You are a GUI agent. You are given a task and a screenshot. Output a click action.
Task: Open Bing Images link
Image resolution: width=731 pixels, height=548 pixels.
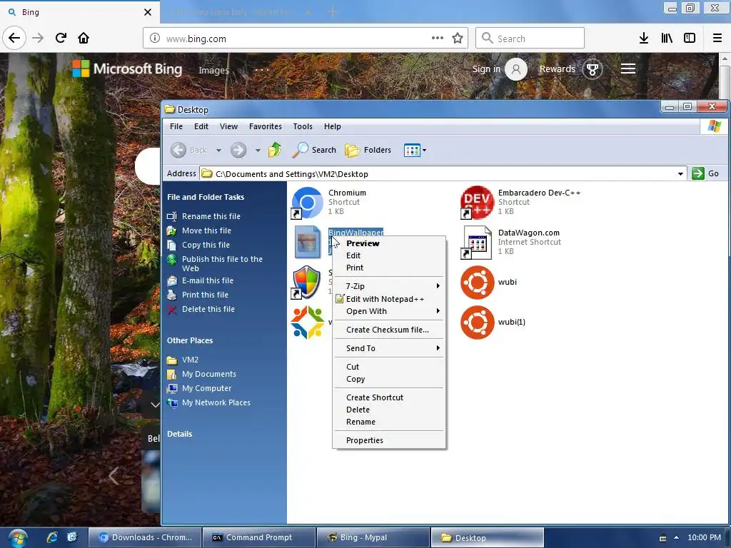coord(213,71)
